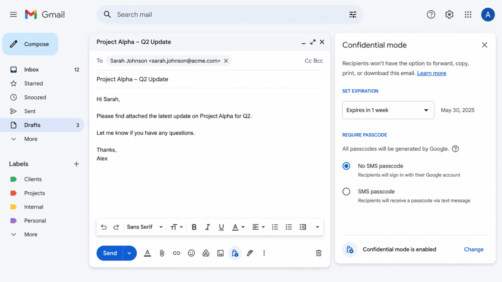The image size is (502, 282).
Task: Open the main menu hamburger icon
Action: 13,14
